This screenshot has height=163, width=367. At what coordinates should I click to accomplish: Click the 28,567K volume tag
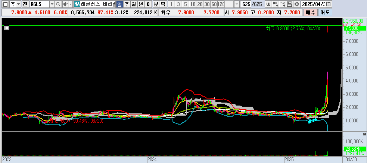(x=354, y=149)
